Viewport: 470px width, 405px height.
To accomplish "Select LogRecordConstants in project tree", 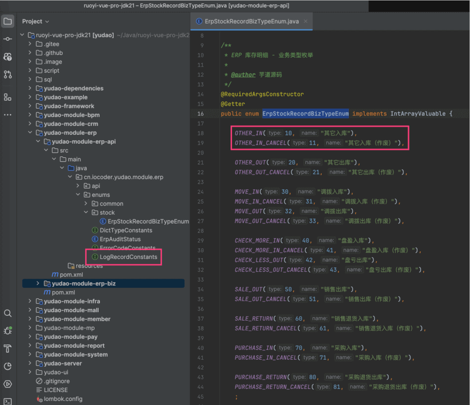I will click(x=128, y=257).
